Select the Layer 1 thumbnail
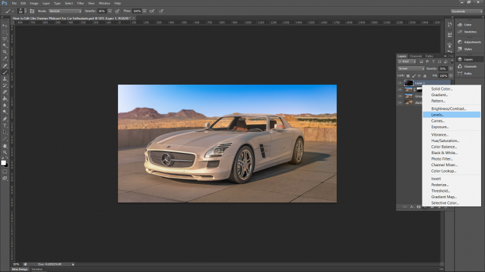The width and height of the screenshot is (485, 272). tap(408, 83)
